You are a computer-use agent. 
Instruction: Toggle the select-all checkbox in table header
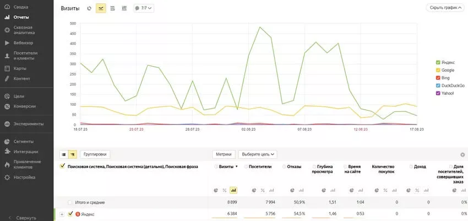click(x=62, y=166)
